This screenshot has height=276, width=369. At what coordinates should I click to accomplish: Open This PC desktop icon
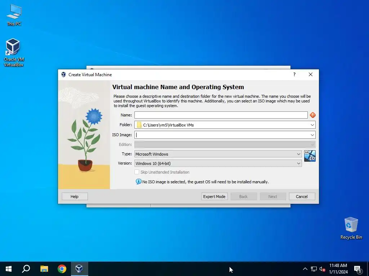tap(14, 15)
